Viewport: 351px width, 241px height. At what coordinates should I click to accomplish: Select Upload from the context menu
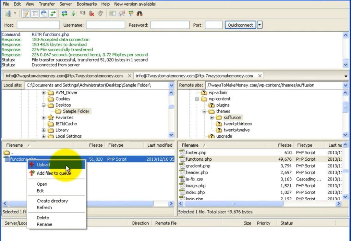(43, 165)
